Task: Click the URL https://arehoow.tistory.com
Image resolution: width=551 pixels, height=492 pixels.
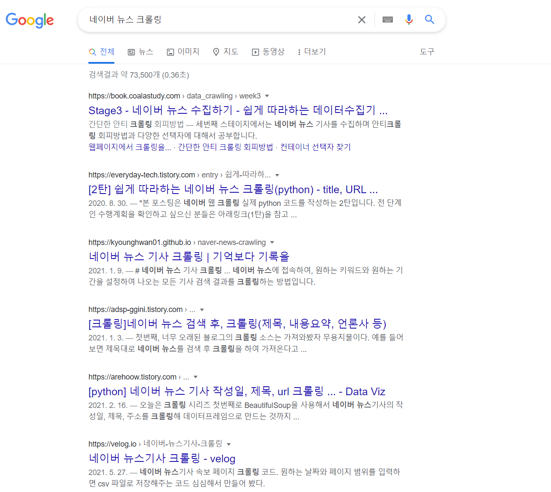Action: coord(132,377)
